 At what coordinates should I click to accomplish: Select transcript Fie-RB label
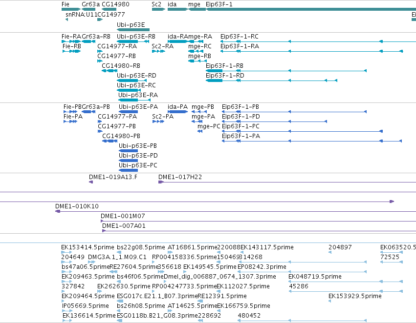(x=72, y=46)
